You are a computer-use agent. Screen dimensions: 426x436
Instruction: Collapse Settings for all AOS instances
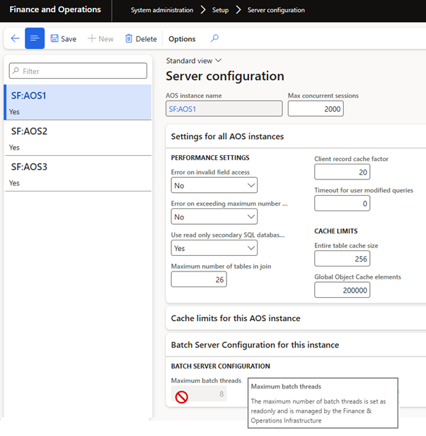[x=227, y=136]
